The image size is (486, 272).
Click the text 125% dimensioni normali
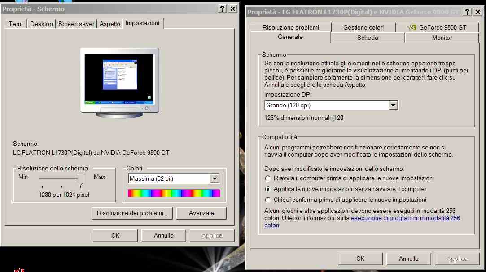[x=304, y=118]
